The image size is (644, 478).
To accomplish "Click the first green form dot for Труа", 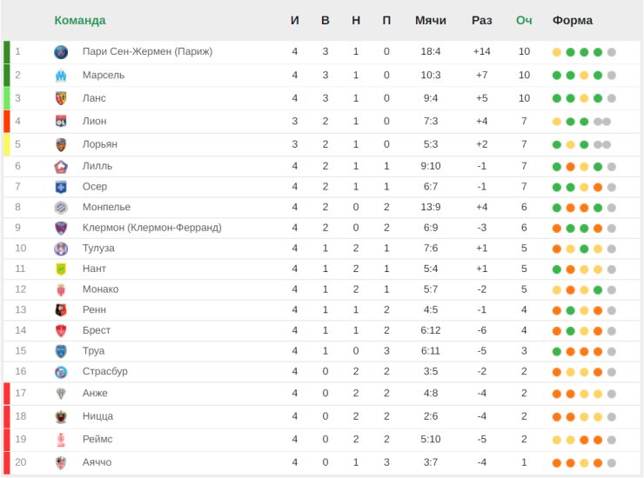I will 557,352.
